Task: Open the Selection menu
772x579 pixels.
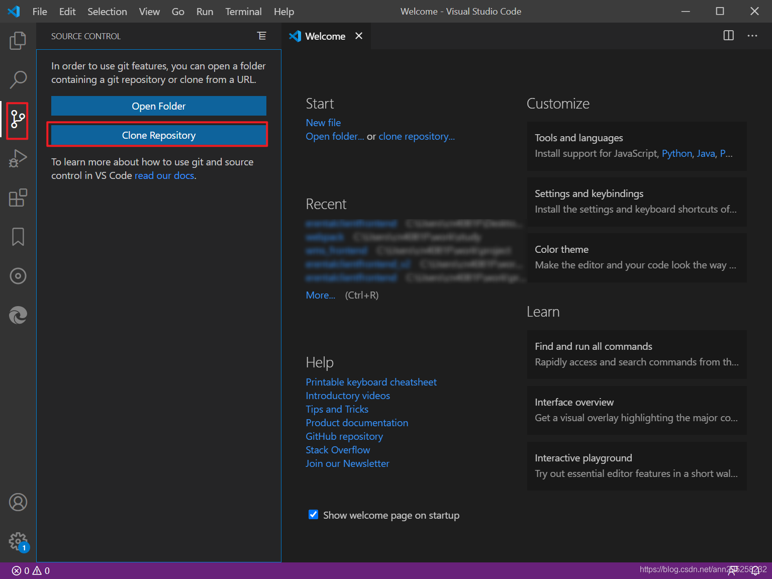Action: 107,11
